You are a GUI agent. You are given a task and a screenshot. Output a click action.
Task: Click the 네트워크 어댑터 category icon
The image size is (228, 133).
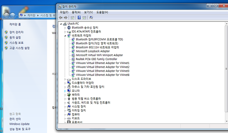[x=69, y=35]
